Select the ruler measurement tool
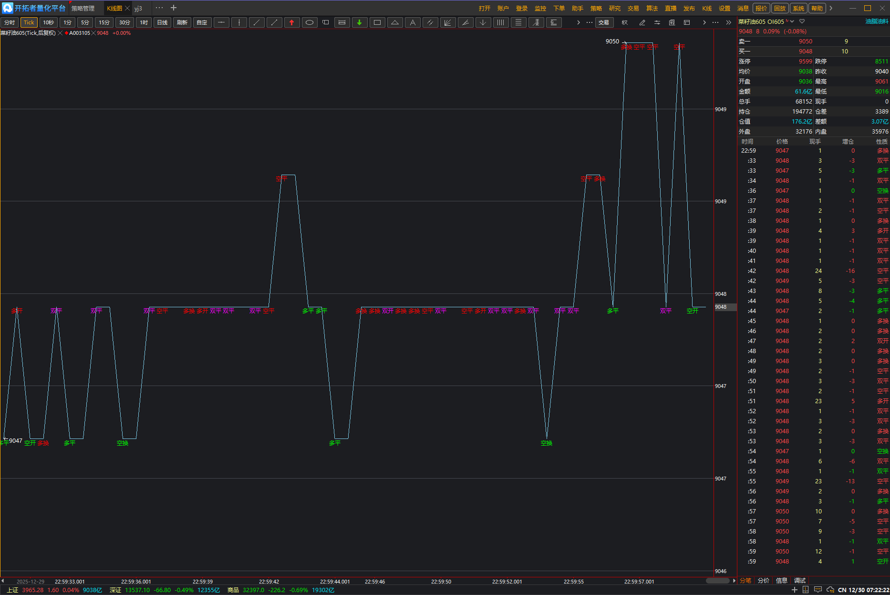890x595 pixels. tap(342, 22)
